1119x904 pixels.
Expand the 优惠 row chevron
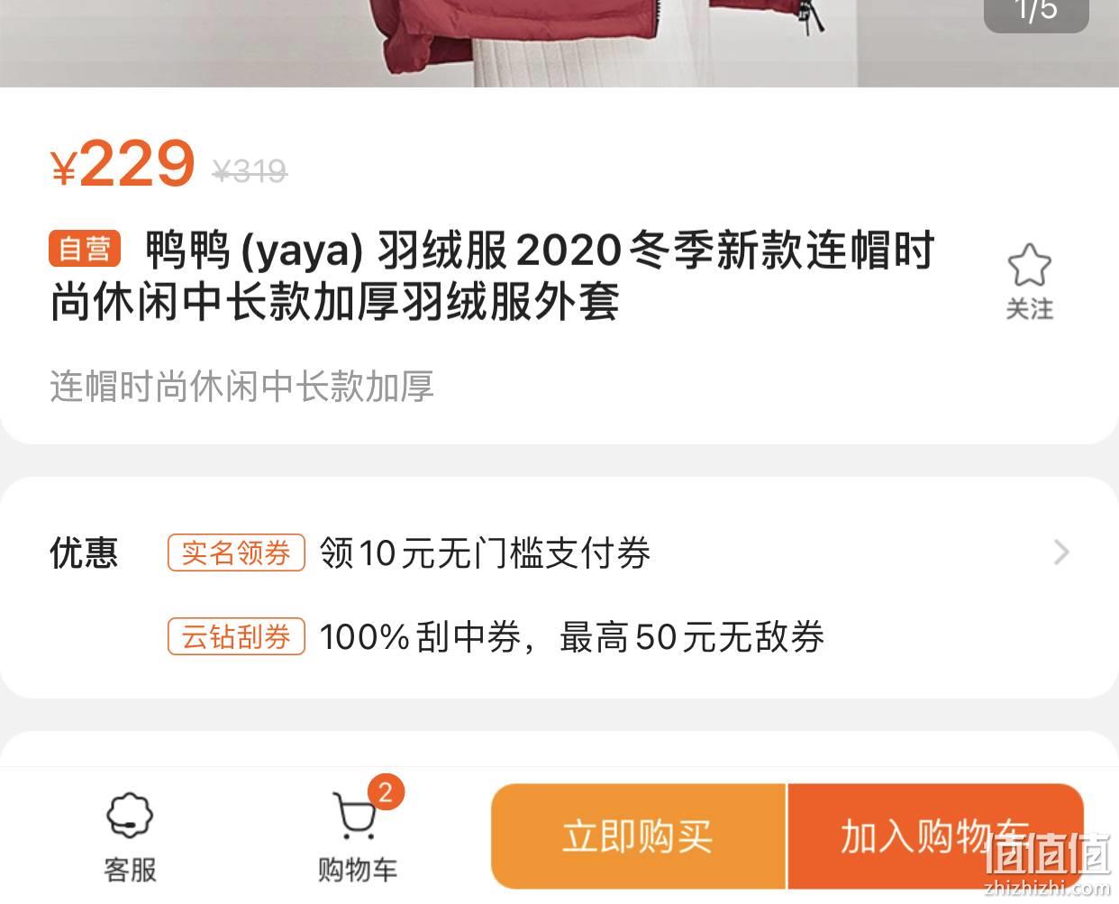(x=1061, y=552)
